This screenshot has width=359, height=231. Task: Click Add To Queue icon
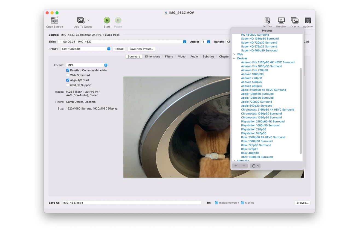[81, 20]
